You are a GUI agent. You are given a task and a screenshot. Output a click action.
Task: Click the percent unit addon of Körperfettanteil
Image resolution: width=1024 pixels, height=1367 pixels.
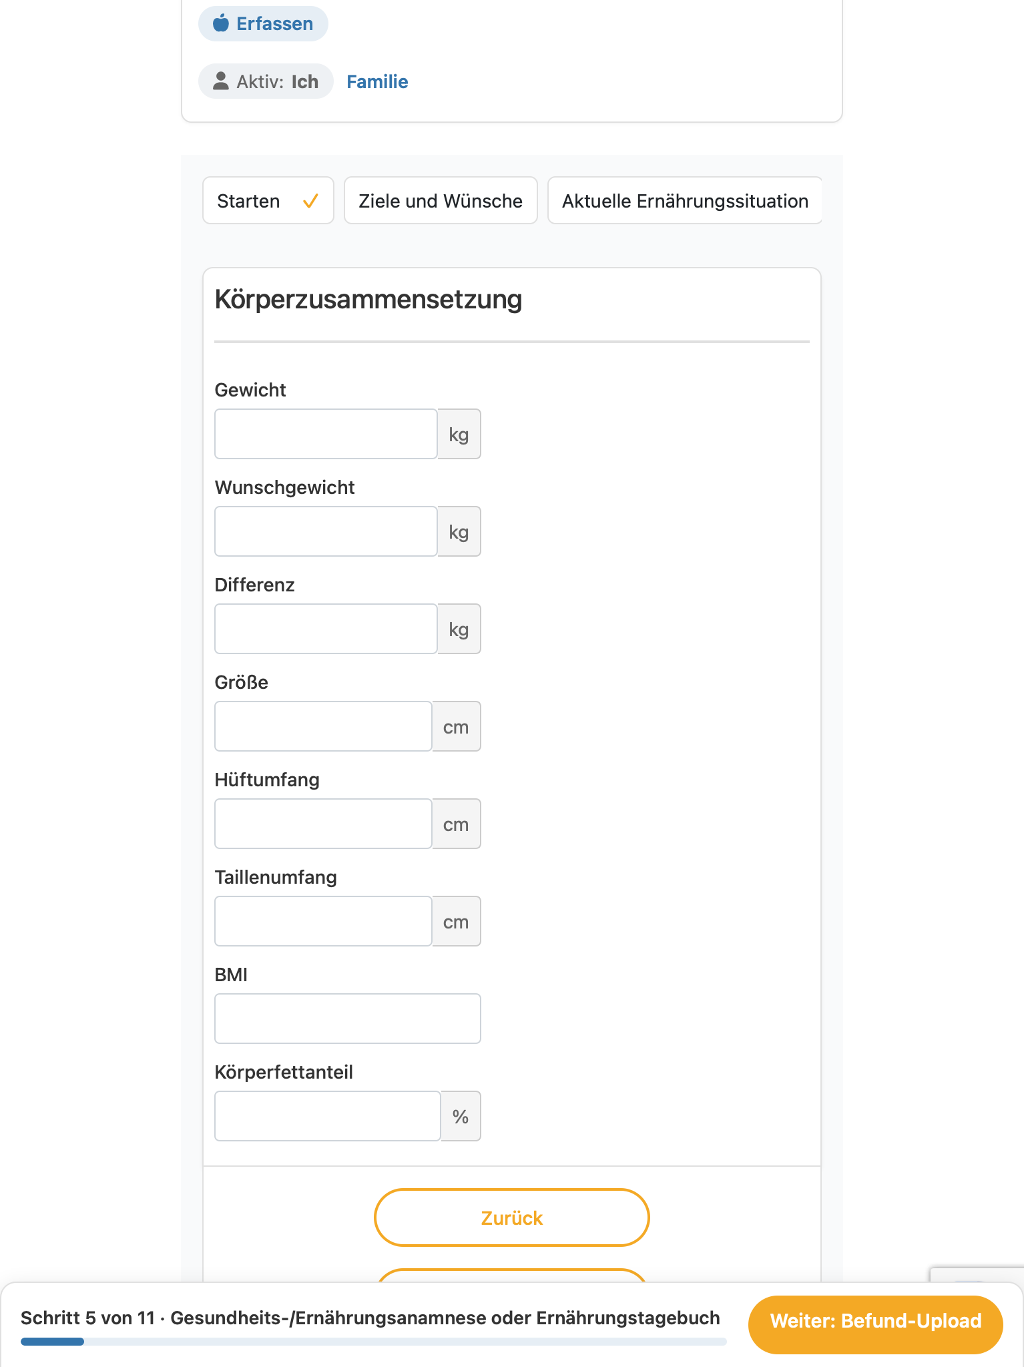pyautogui.click(x=461, y=1116)
